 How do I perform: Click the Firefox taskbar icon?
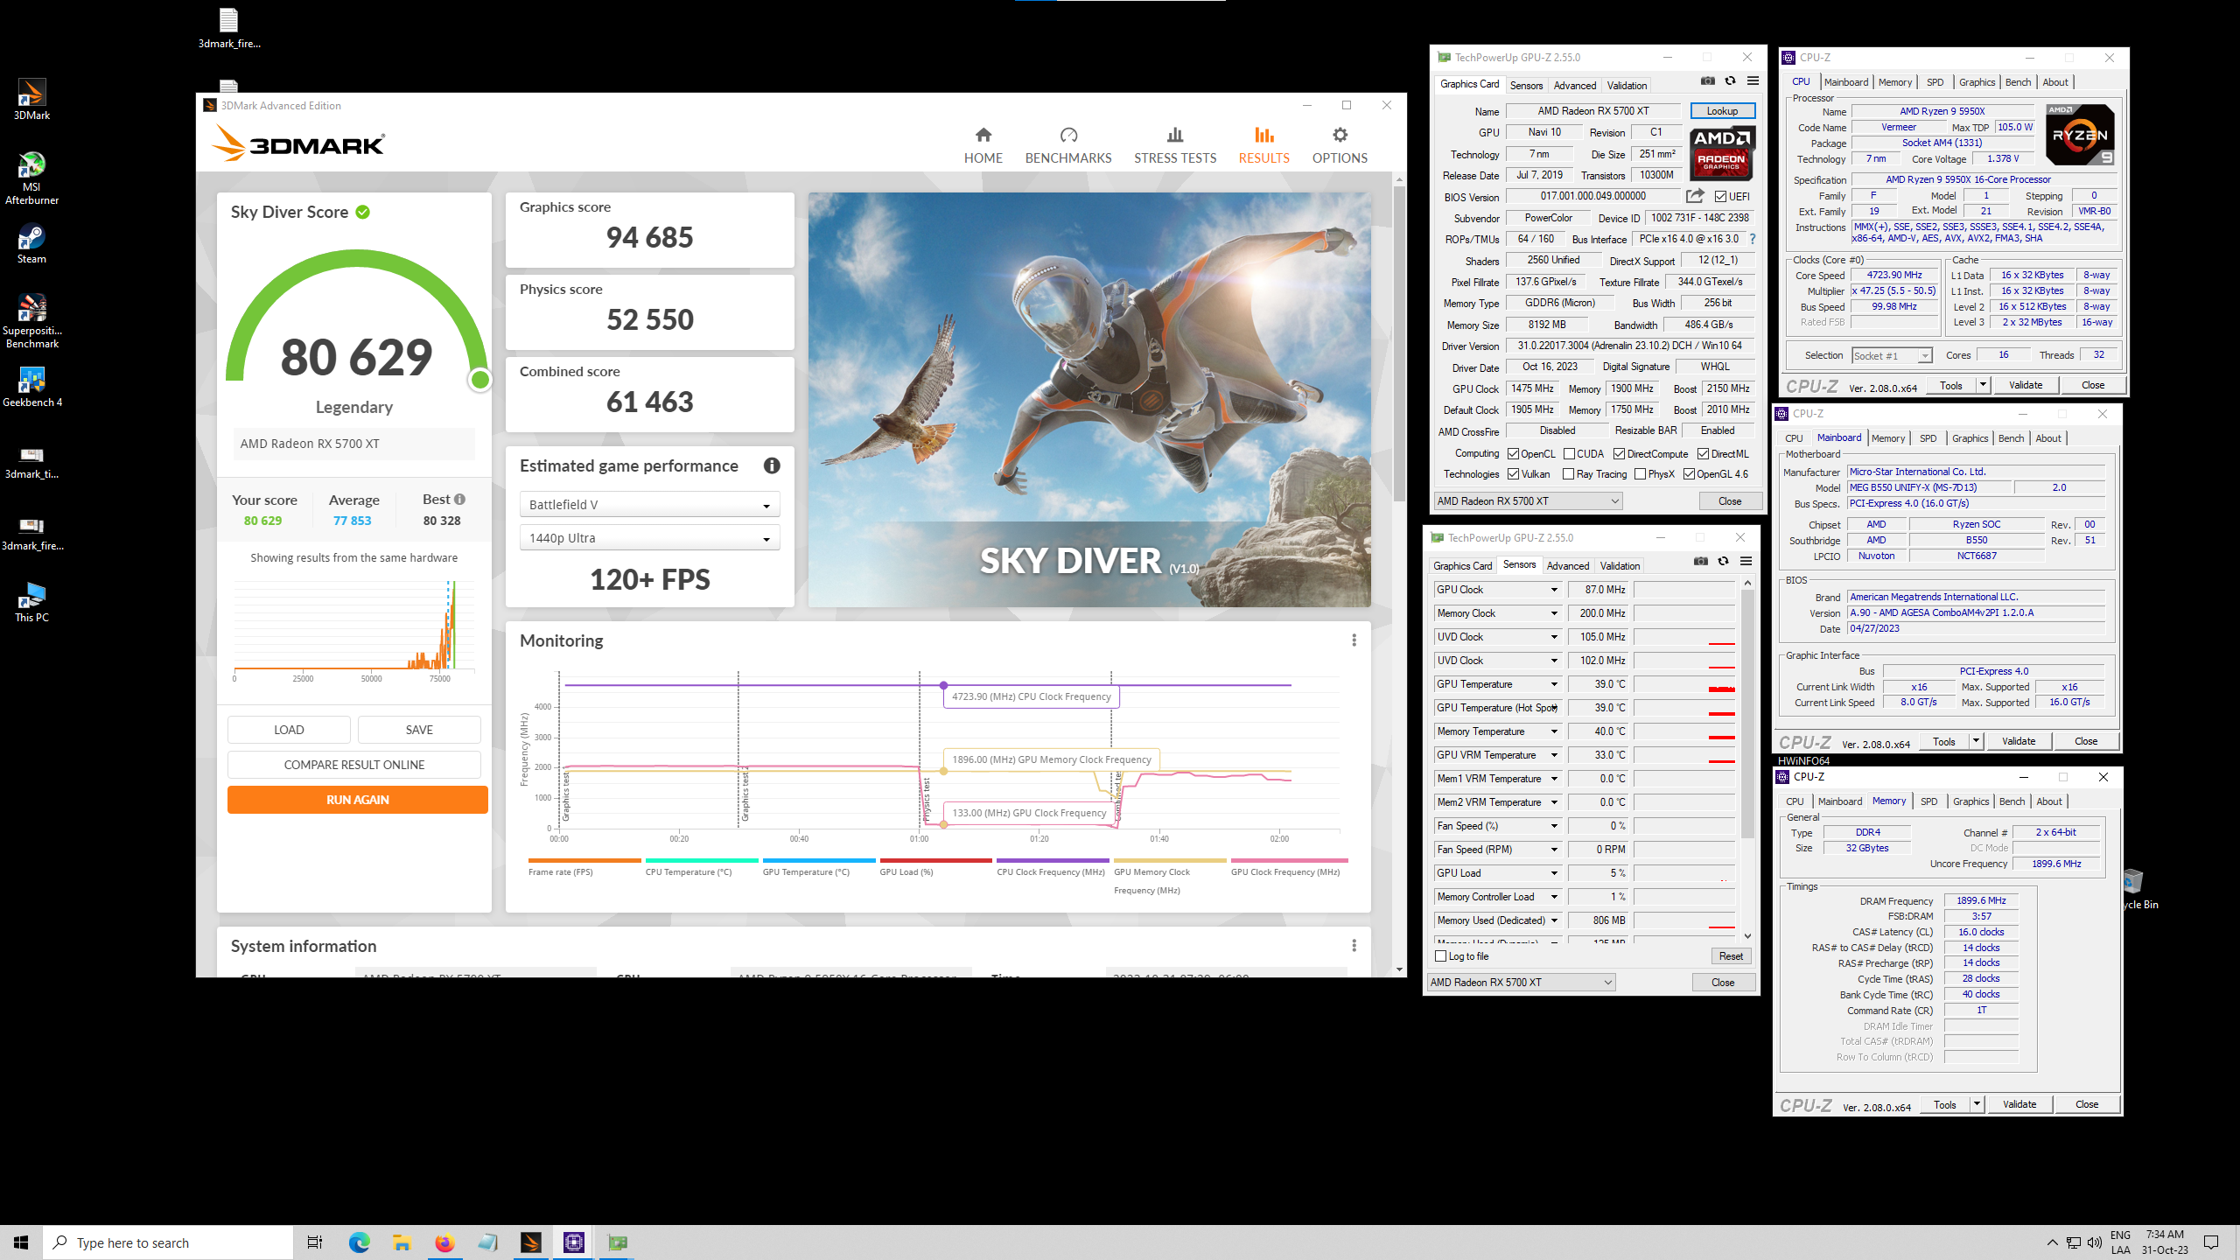444,1242
